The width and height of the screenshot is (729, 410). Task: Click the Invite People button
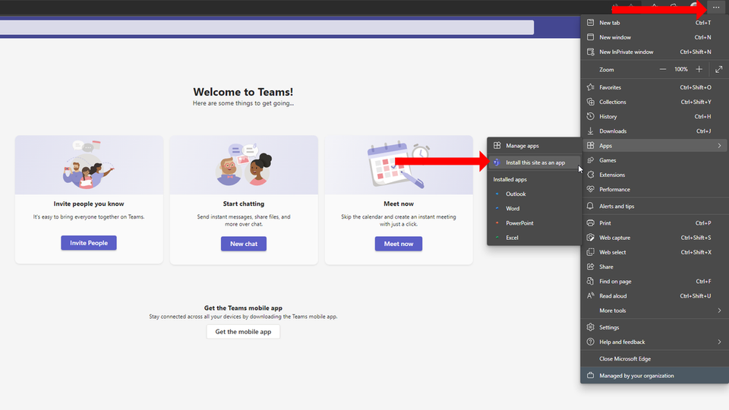pos(89,243)
